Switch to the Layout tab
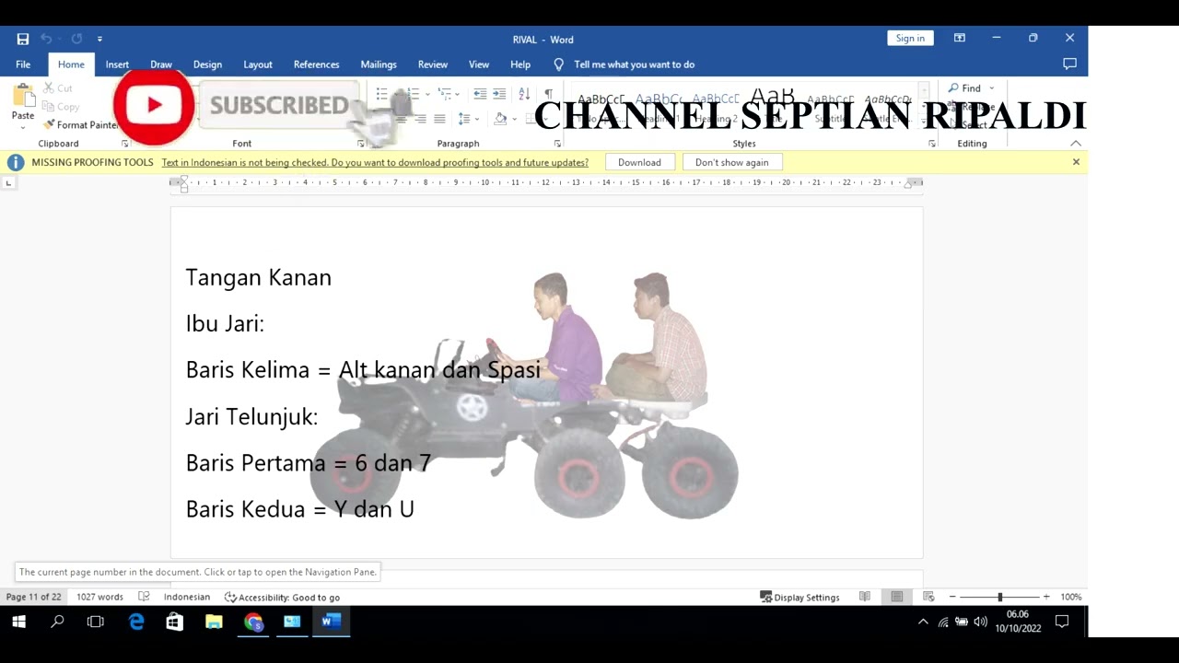The width and height of the screenshot is (1179, 663). [258, 64]
